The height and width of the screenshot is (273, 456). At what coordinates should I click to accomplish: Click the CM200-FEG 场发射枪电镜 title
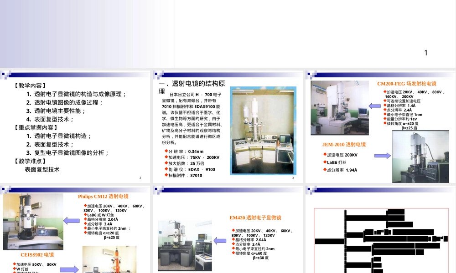(407, 84)
